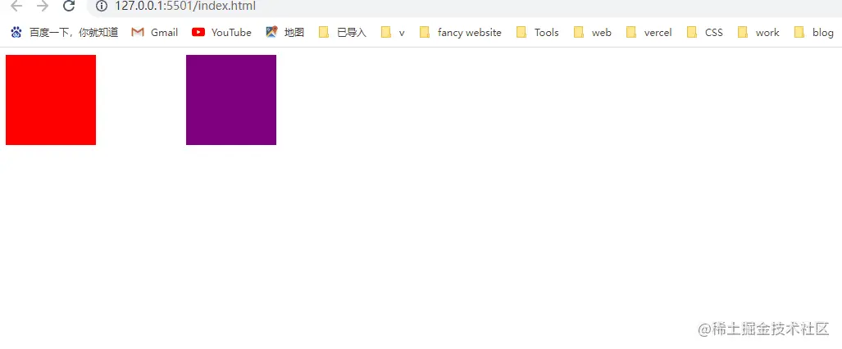Image resolution: width=842 pixels, height=349 pixels.
Task: Open the YouTube bookmark
Action: click(221, 32)
